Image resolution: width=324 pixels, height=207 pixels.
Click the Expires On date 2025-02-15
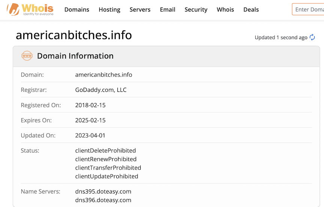pos(90,120)
